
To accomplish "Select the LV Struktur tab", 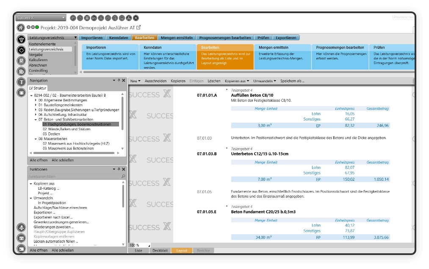I will pyautogui.click(x=38, y=88).
